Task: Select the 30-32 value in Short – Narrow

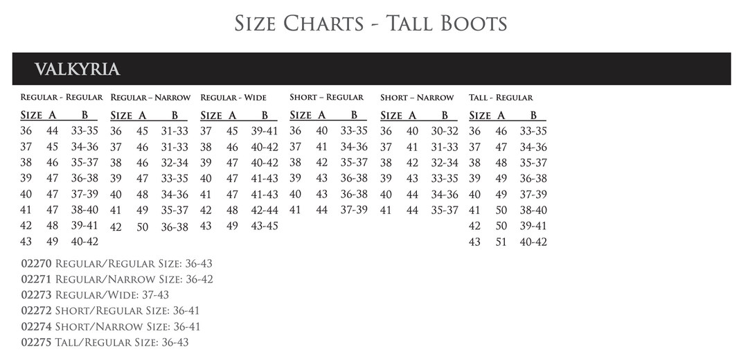Action: coord(445,131)
